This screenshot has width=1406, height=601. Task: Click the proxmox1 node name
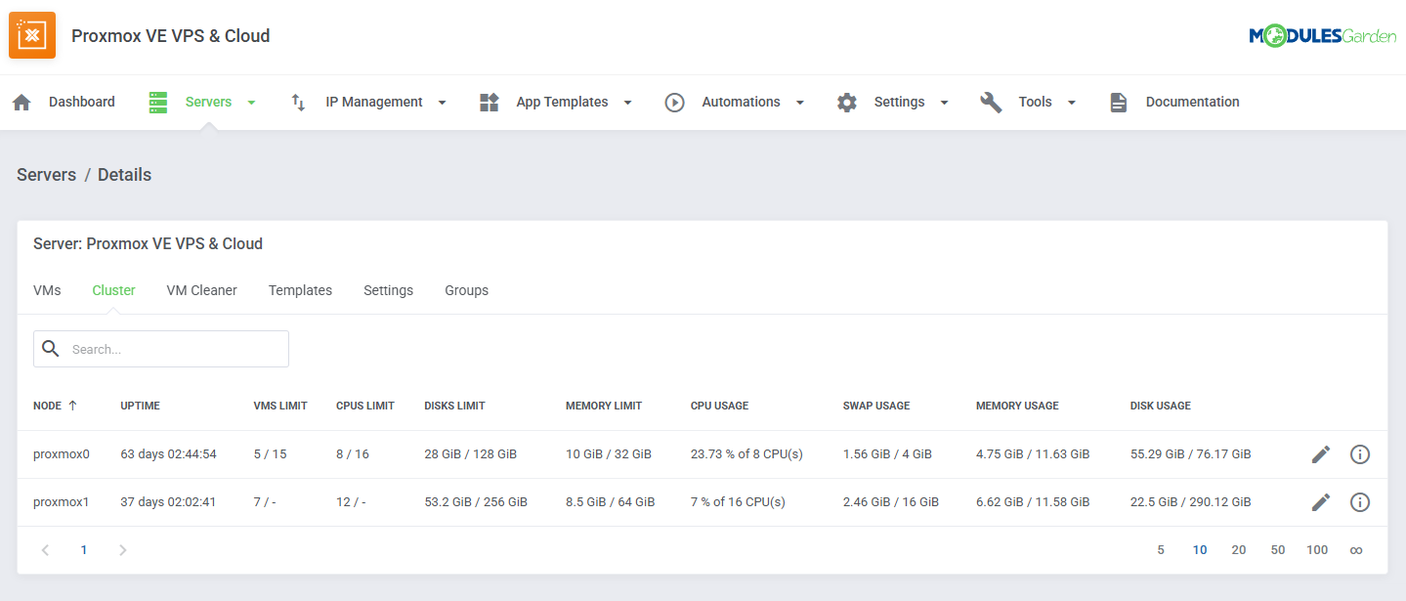click(x=61, y=502)
